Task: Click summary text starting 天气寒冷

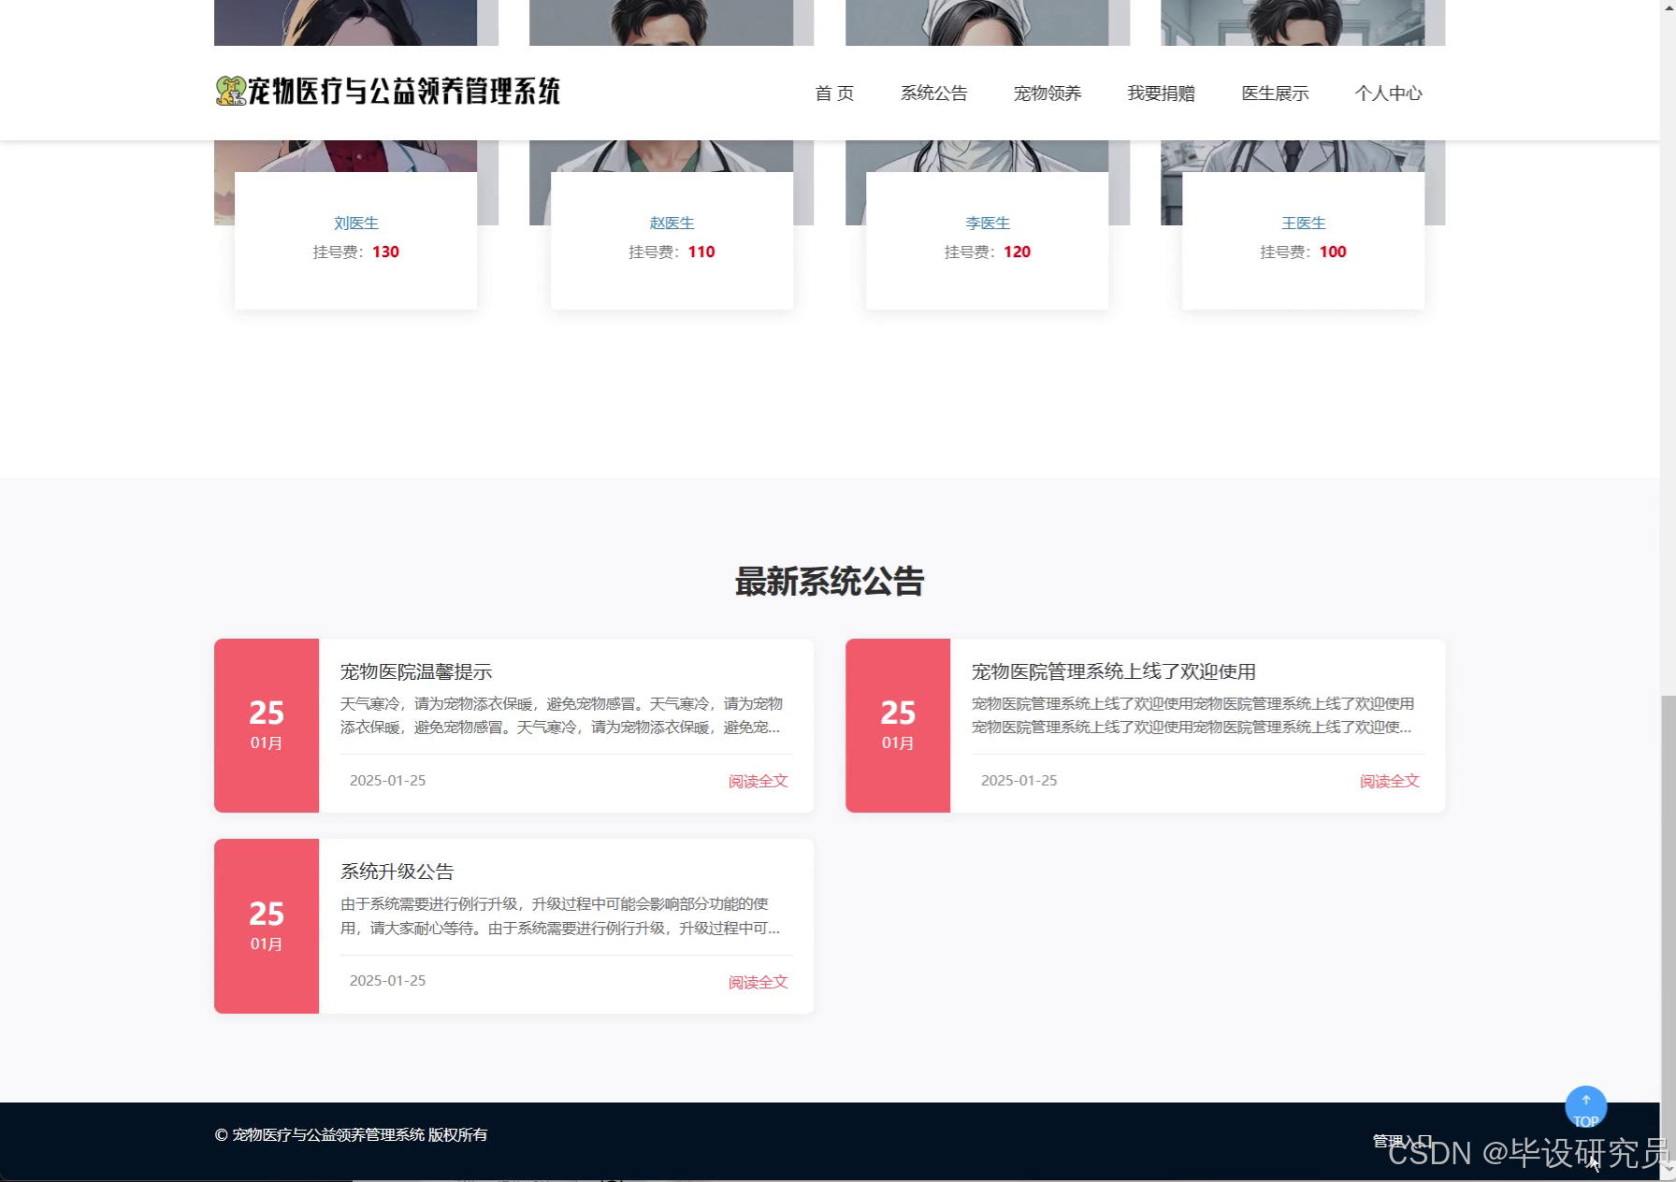Action: tap(561, 715)
